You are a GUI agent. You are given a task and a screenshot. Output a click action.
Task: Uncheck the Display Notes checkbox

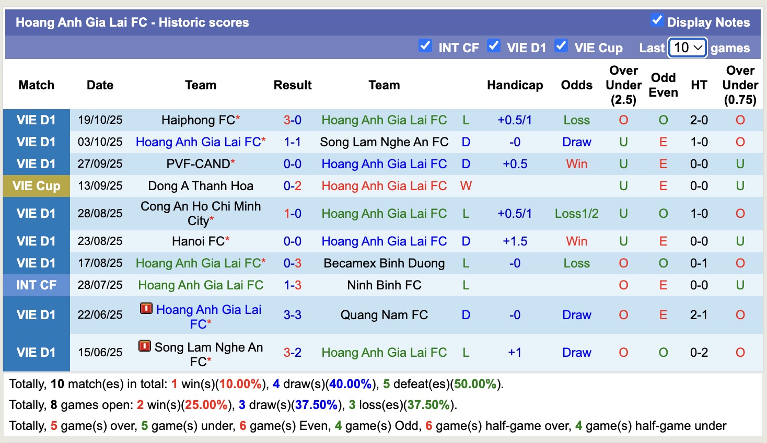pos(657,21)
